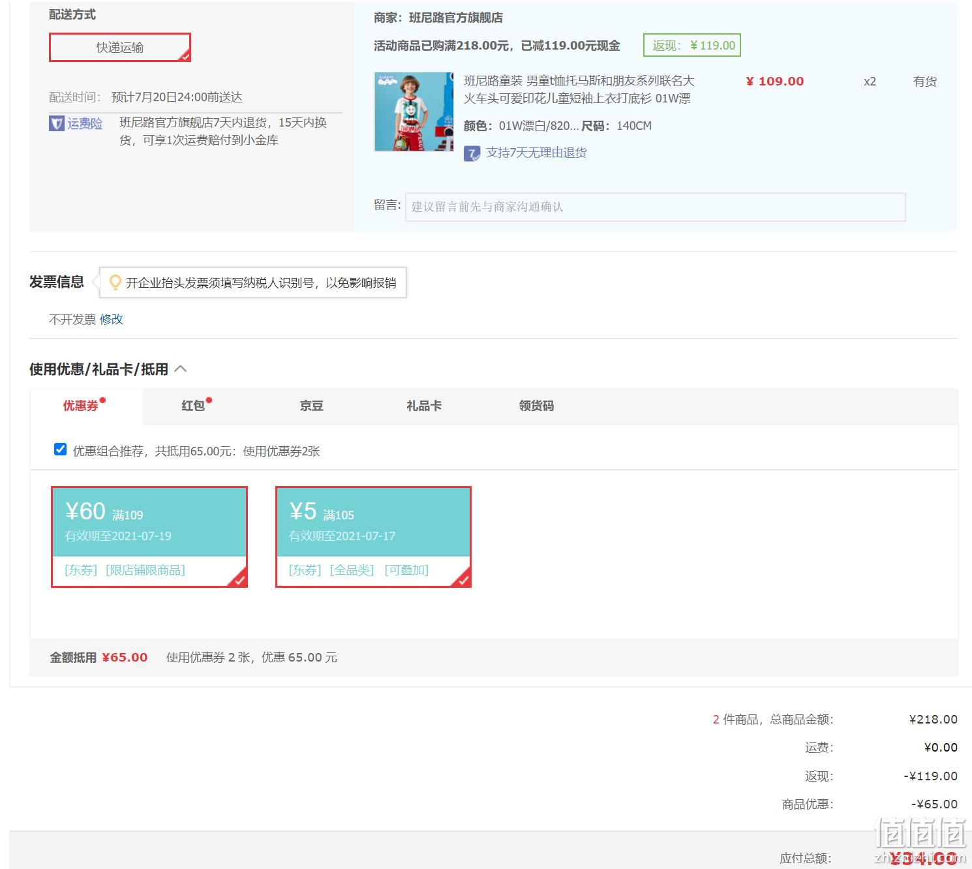Screen dimensions: 972x869
Task: Click the 不开发票 invoice status text
Action: tap(72, 320)
